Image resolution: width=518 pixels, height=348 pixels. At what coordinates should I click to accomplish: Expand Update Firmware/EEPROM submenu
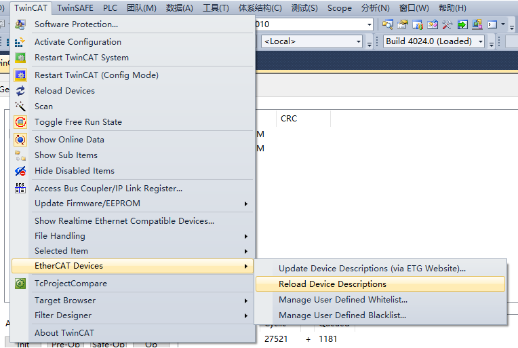click(x=246, y=204)
